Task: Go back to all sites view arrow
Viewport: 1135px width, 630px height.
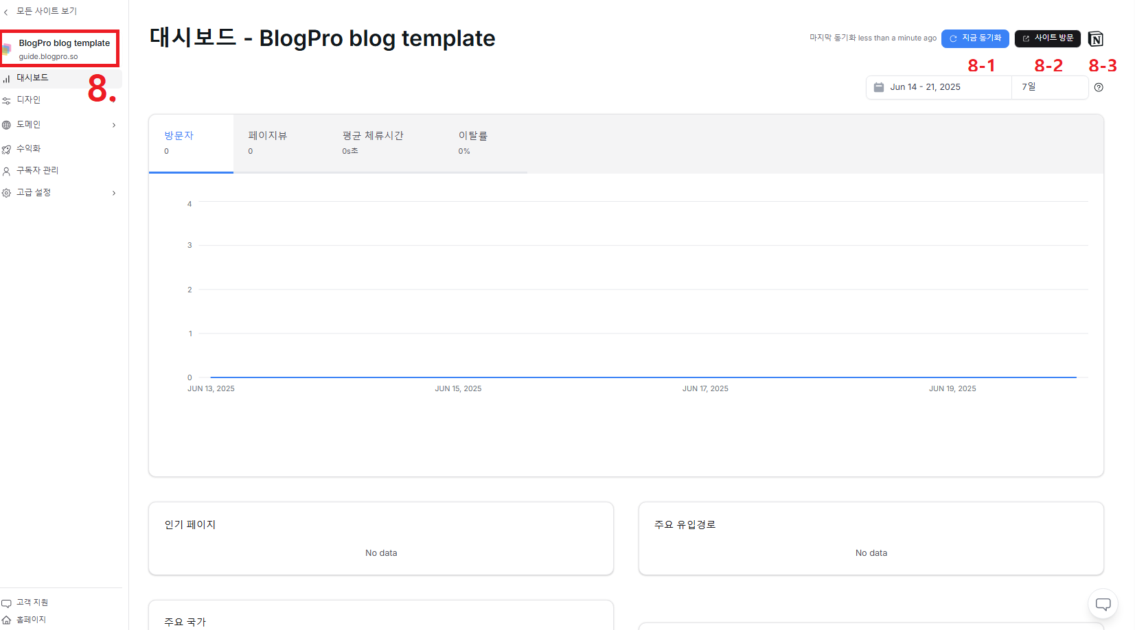Action: click(6, 12)
